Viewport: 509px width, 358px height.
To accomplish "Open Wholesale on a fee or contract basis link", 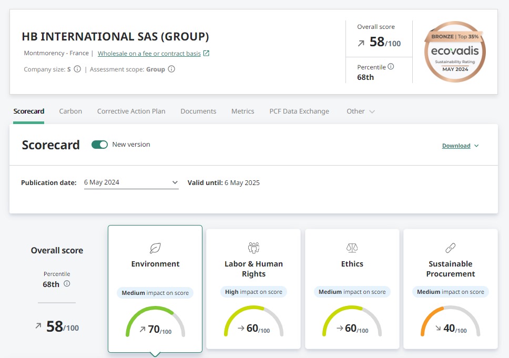I will [149, 54].
